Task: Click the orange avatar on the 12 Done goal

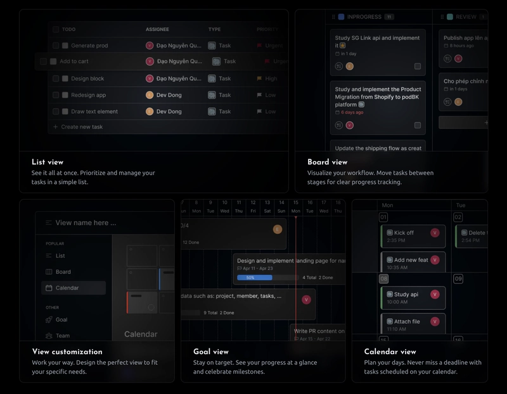Action: click(x=278, y=229)
